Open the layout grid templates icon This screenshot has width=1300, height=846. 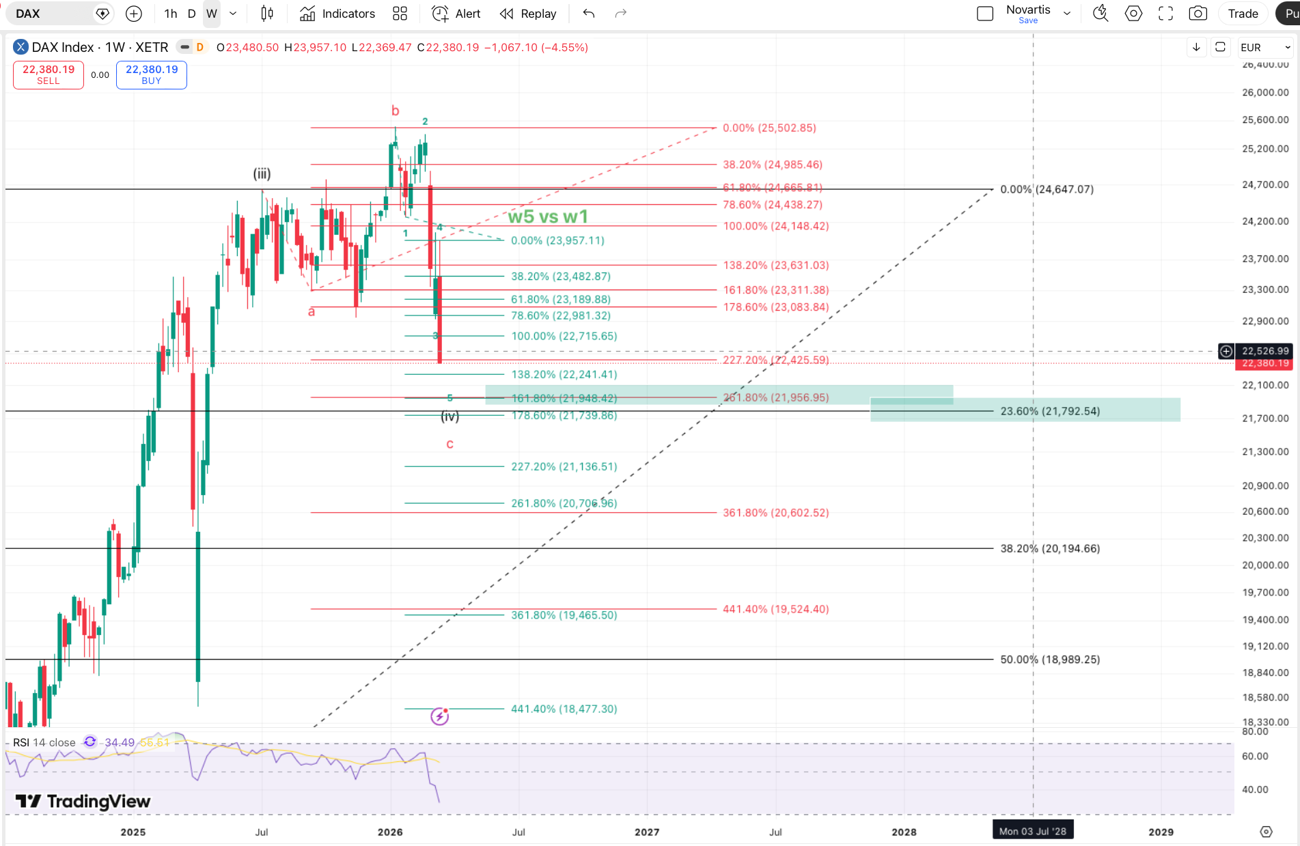pos(400,14)
